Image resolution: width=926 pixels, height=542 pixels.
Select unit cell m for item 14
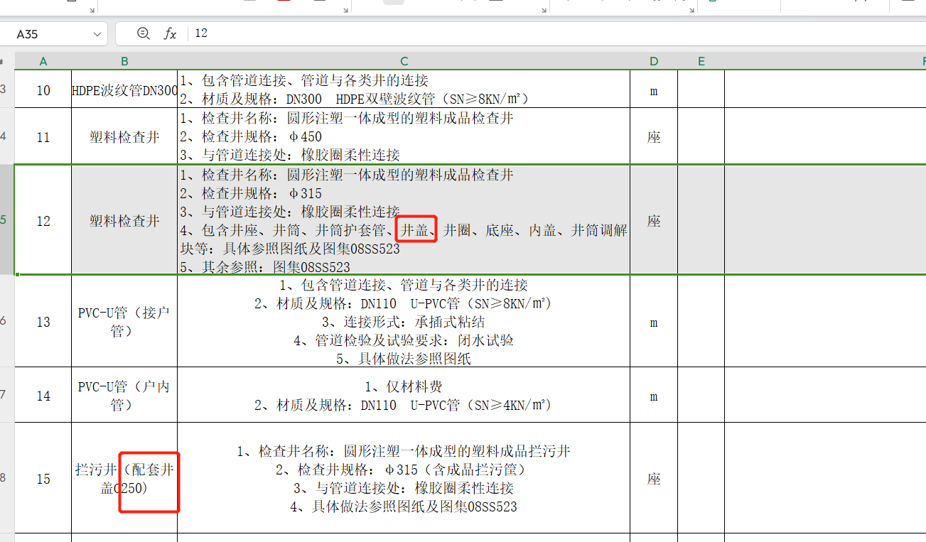[x=654, y=396]
